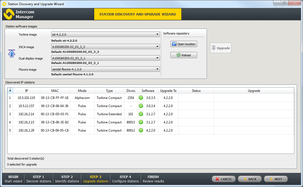
Task: Select station row with IP 192.16.2.29
Action: [27, 130]
